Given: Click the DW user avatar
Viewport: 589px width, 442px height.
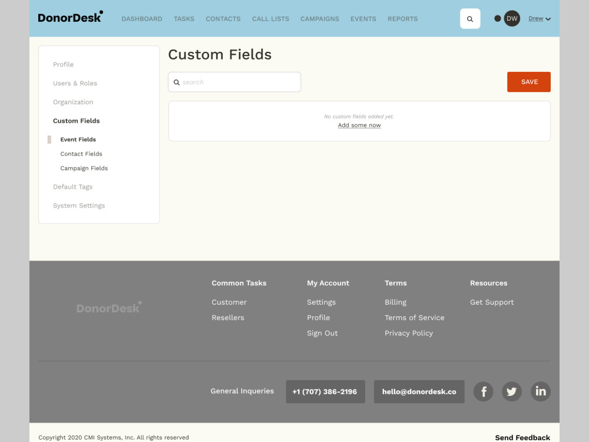Looking at the screenshot, I should pyautogui.click(x=512, y=18).
